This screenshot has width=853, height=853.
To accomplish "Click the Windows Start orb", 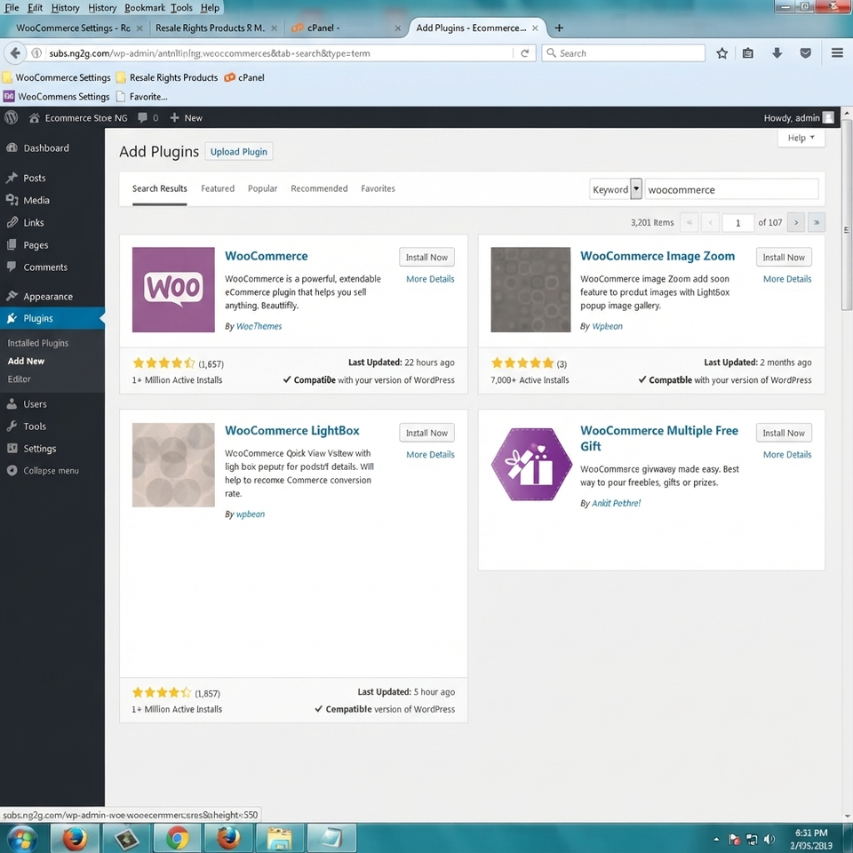I will point(21,838).
